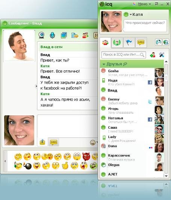Click the ICQ logo in title bar

(106, 4)
